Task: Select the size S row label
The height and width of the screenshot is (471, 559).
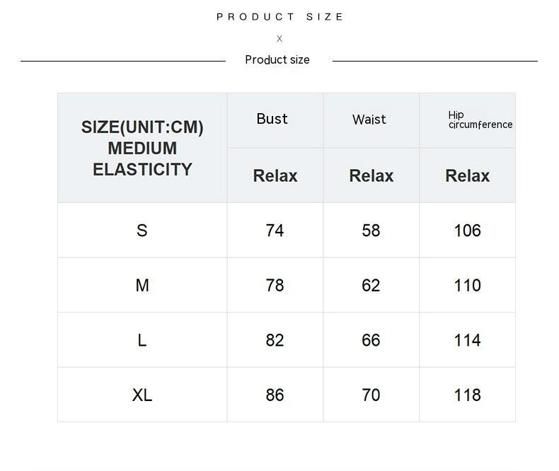Action: (x=142, y=231)
